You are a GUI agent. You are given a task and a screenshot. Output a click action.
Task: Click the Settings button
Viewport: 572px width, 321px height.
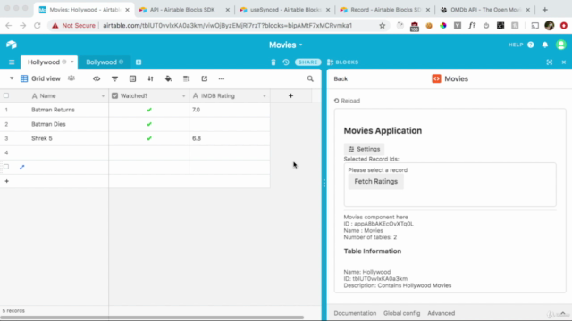(364, 149)
